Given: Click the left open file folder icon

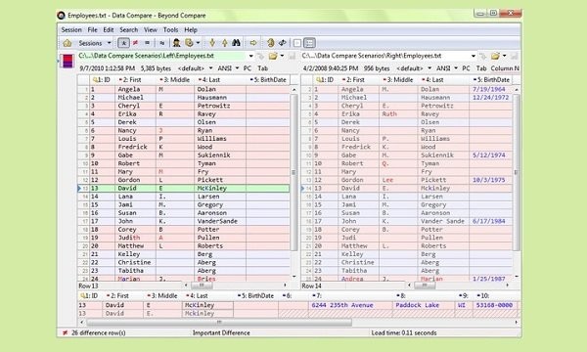Looking at the screenshot, I should tap(273, 56).
